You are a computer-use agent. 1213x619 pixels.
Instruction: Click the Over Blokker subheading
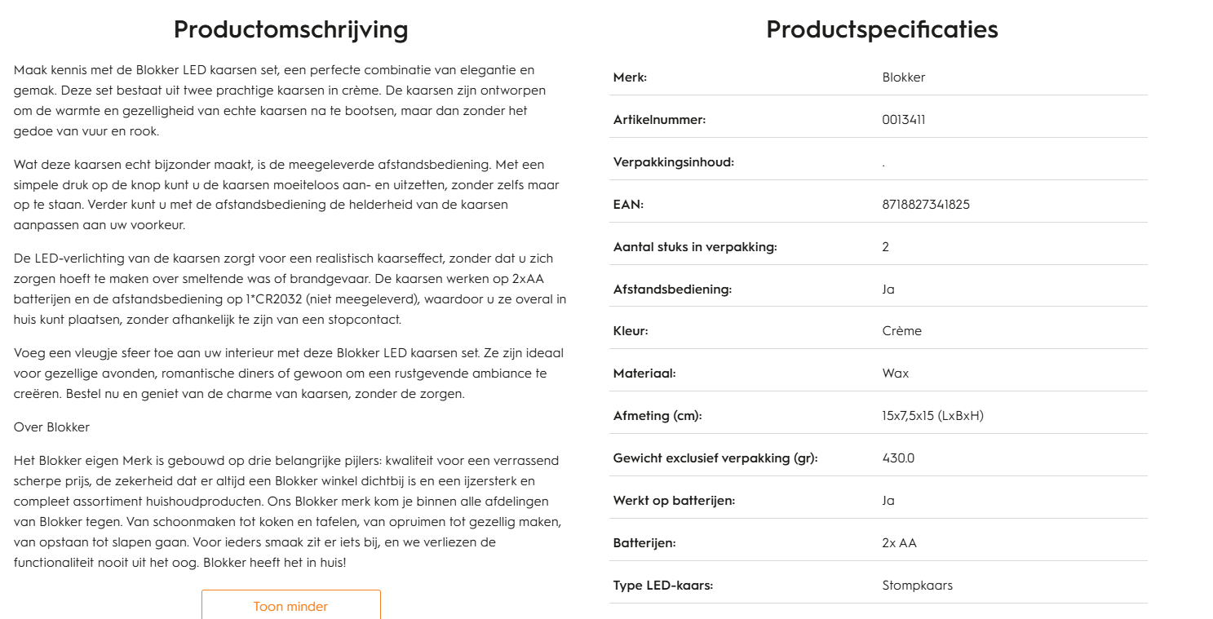click(51, 427)
